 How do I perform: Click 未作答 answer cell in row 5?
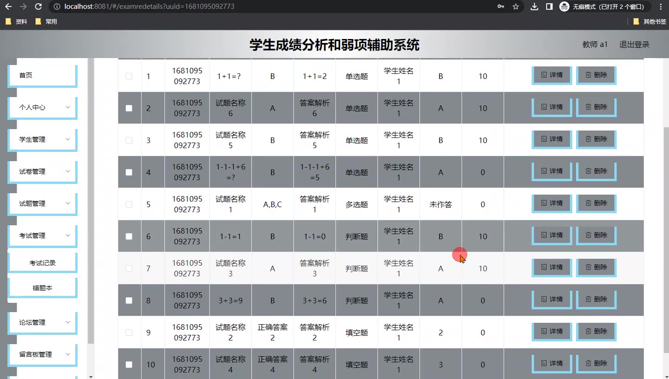point(441,204)
